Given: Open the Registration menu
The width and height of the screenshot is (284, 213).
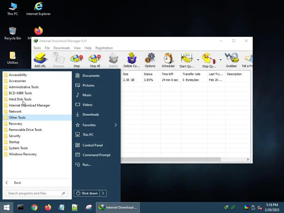Looking at the screenshot, I should point(104,48).
